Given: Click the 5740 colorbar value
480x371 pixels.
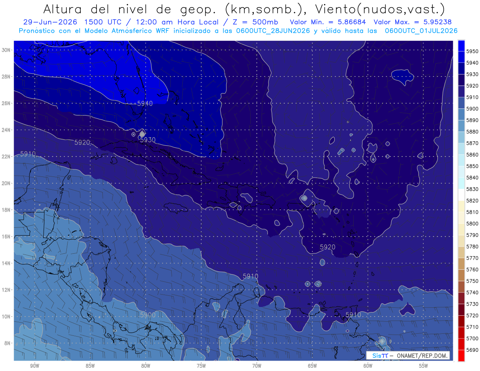Looking at the screenshot, I should coord(472,293).
